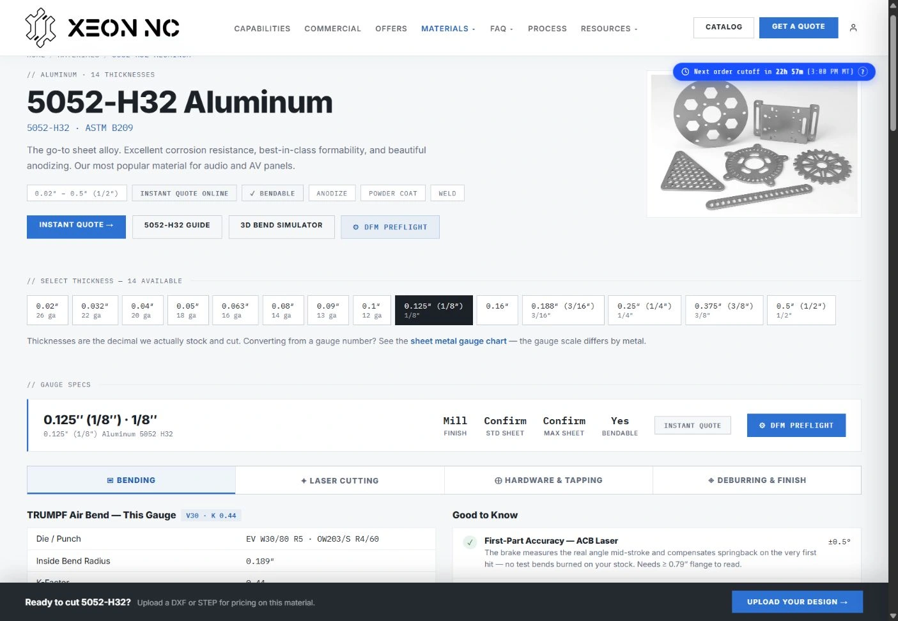Pick the 0.1" 12 ga thickness
Viewport: 898px width, 621px height.
pyautogui.click(x=371, y=310)
